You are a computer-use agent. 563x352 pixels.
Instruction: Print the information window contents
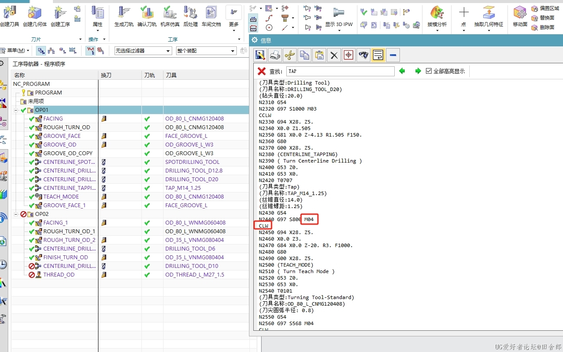pos(275,55)
